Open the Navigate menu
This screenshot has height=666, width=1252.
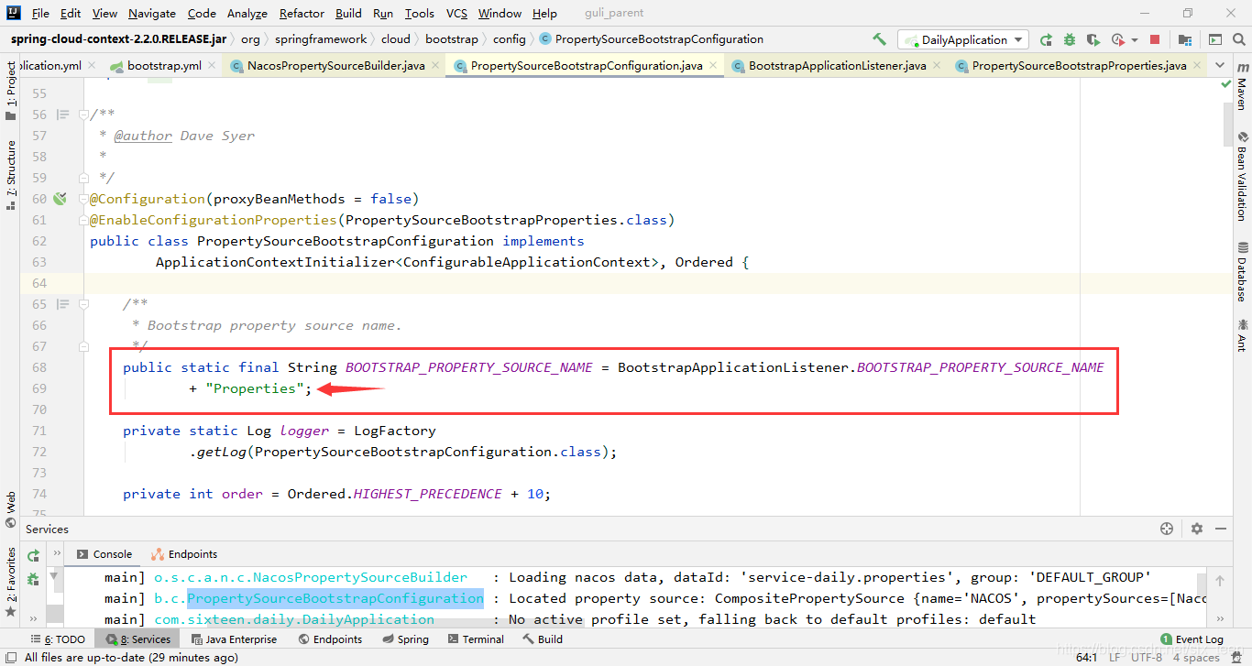152,13
